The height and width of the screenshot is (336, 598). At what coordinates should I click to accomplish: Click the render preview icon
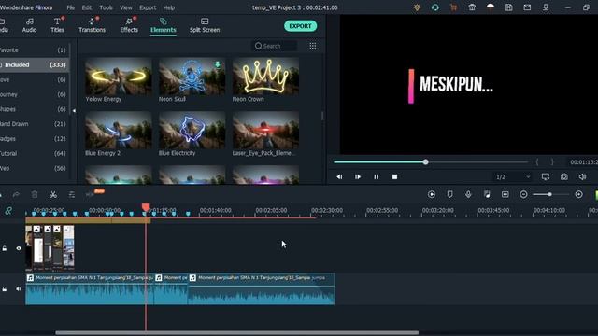pos(432,194)
